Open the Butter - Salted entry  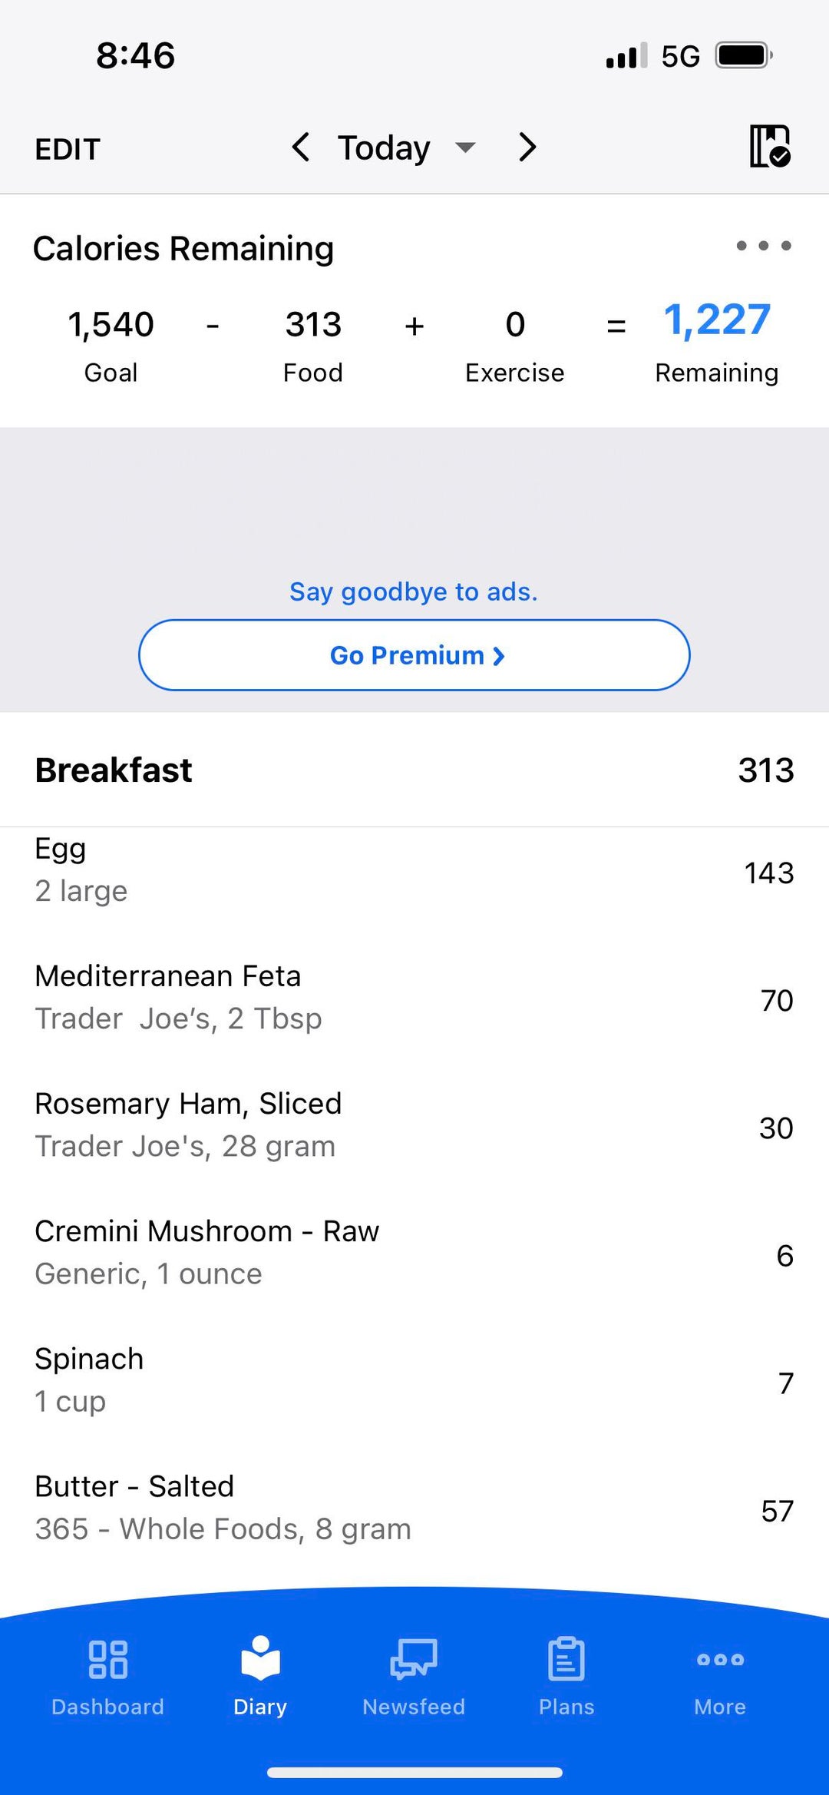(414, 1508)
